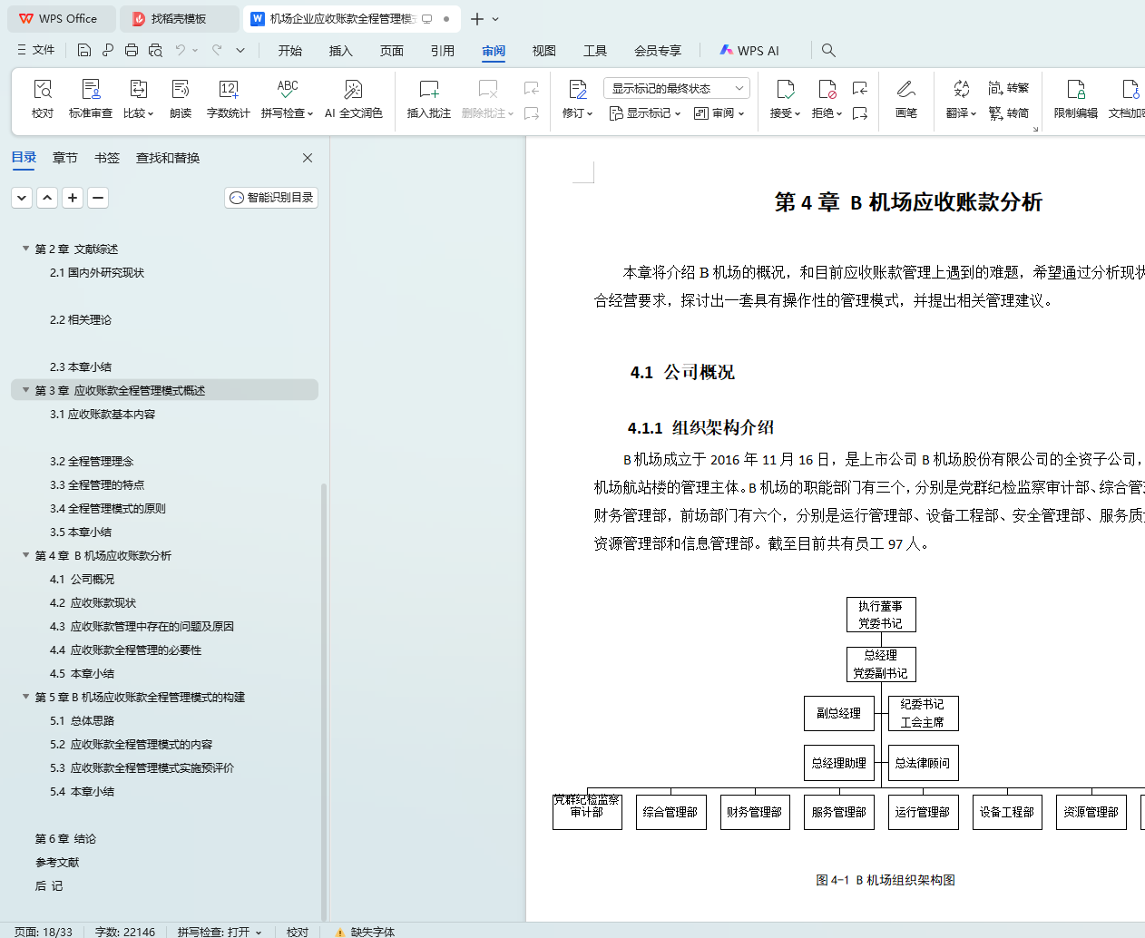The width and height of the screenshot is (1145, 938).
Task: Open the 文件 file menu
Action: (36, 50)
